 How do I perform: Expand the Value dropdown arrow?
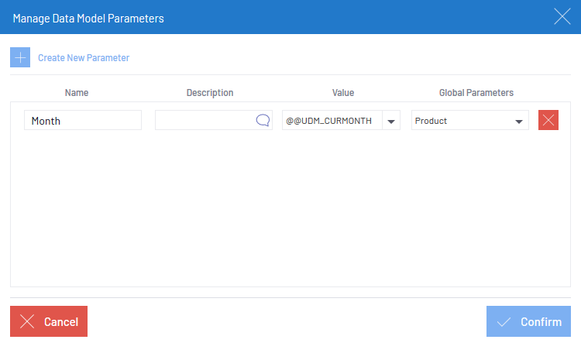(391, 121)
